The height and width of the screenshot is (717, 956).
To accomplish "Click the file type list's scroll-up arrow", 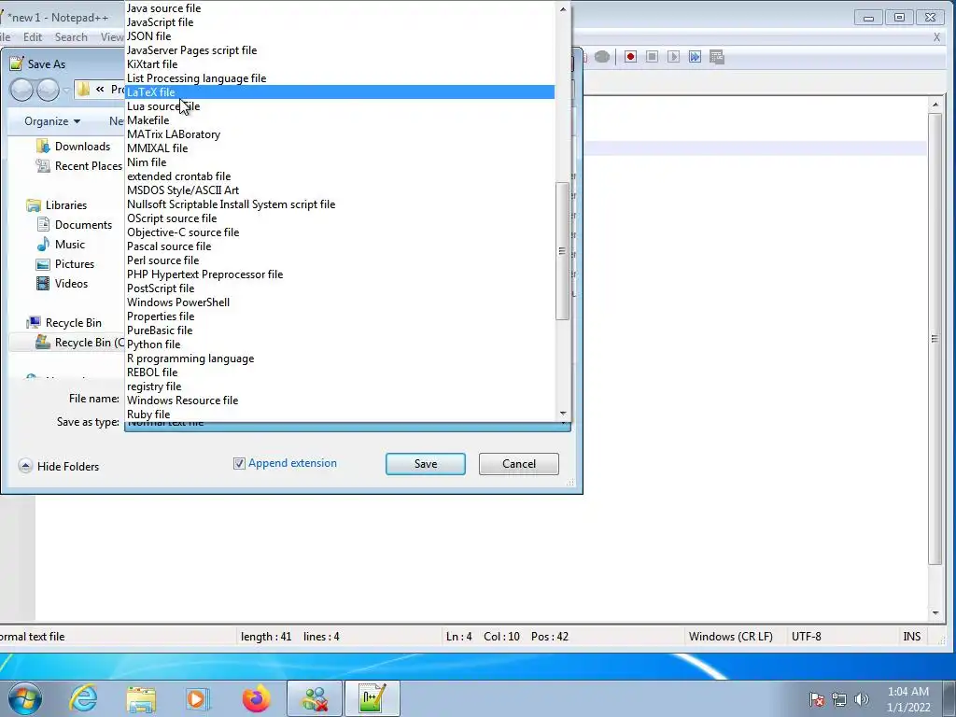I will [x=563, y=8].
